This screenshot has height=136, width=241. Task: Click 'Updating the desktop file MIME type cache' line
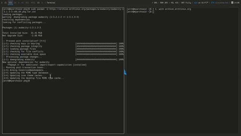[x=34, y=78]
